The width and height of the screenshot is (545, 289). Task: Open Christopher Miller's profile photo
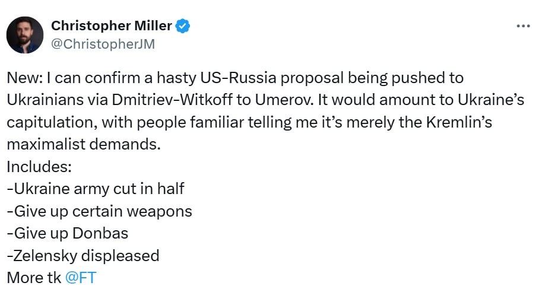(x=24, y=34)
